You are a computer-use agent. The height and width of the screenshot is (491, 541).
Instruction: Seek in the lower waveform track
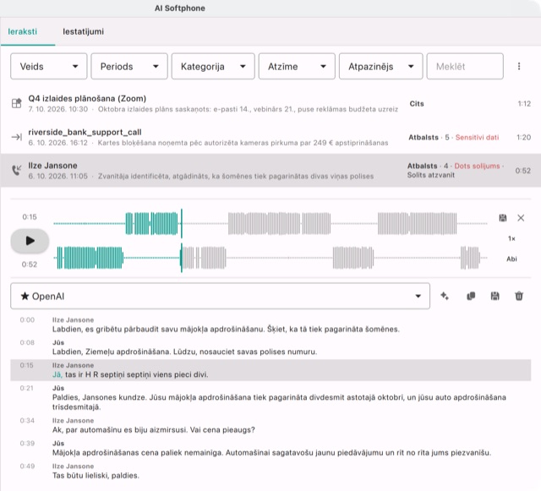coord(270,258)
